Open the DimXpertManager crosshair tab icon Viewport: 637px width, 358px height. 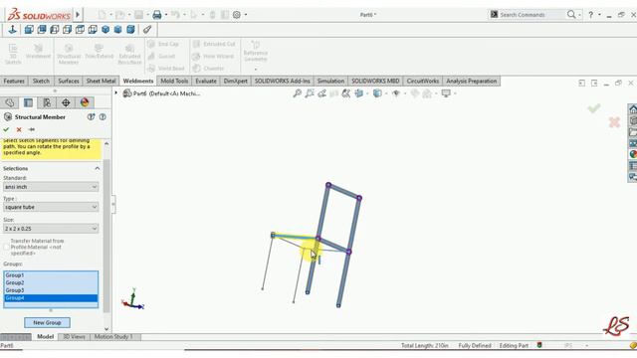point(66,102)
